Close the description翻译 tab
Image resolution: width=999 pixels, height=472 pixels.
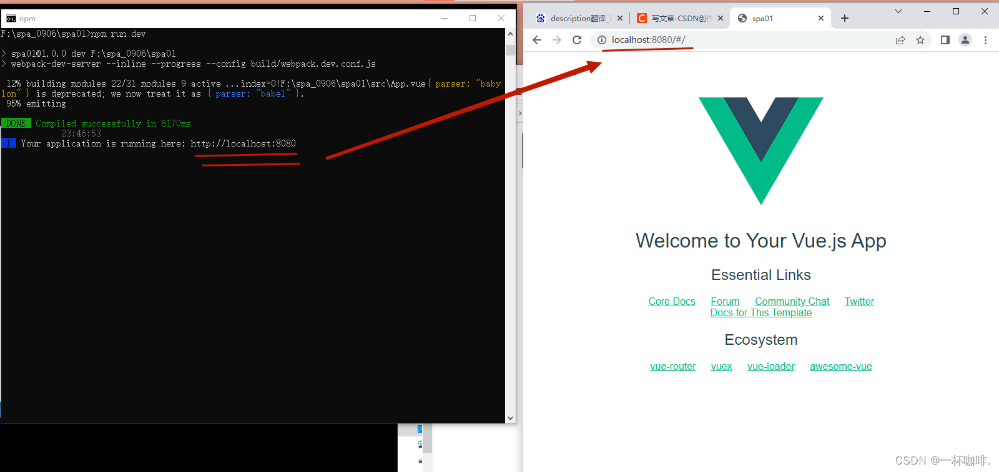point(620,19)
